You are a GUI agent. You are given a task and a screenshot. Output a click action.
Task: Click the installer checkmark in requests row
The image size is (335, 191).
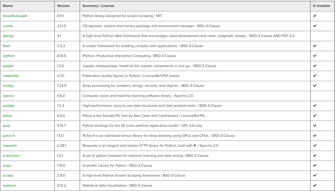[315, 145]
